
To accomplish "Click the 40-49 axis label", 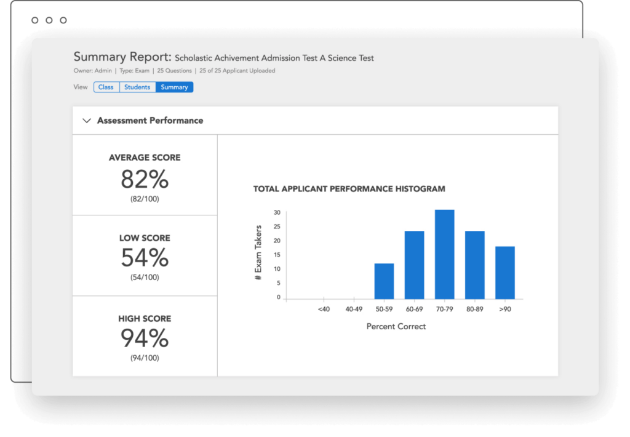I will pyautogui.click(x=354, y=309).
